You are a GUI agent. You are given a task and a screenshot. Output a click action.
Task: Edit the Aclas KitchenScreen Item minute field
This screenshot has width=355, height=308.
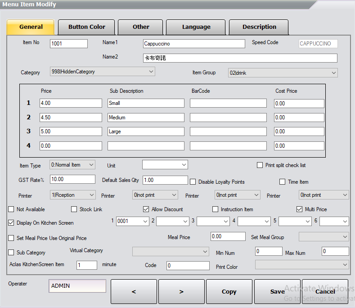87,265
